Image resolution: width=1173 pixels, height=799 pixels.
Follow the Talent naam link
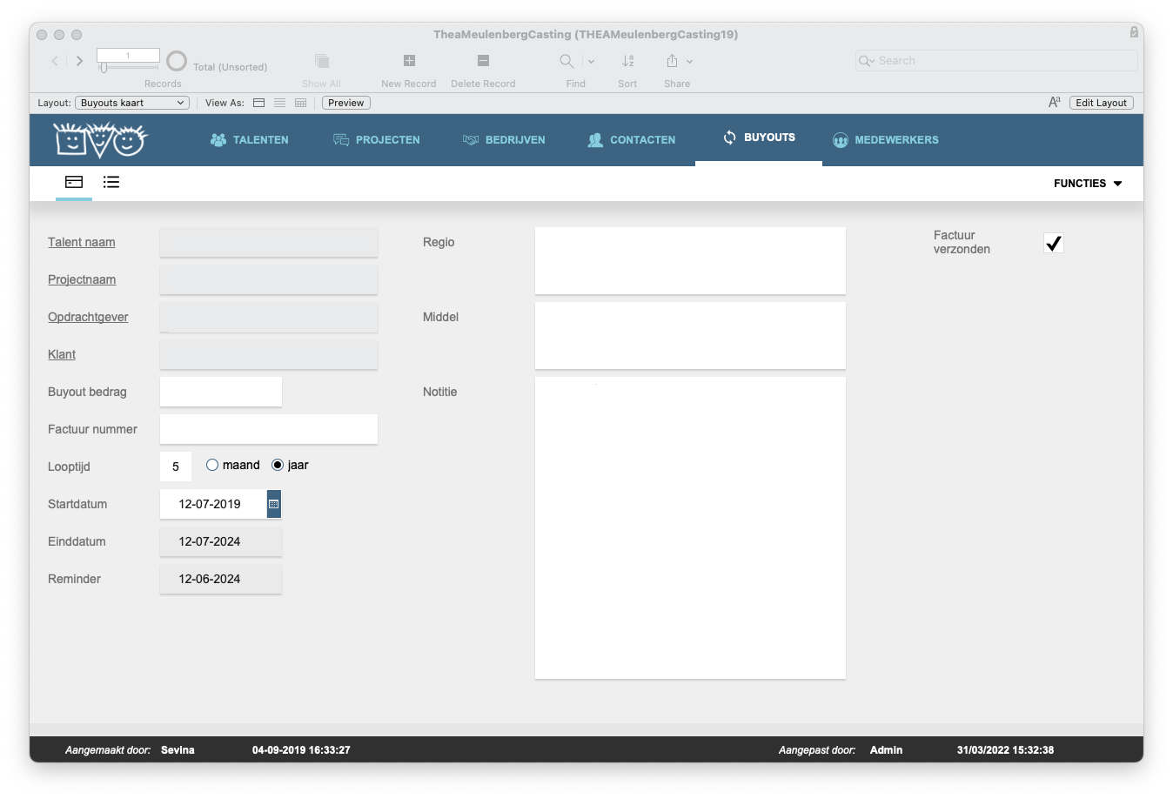point(82,242)
